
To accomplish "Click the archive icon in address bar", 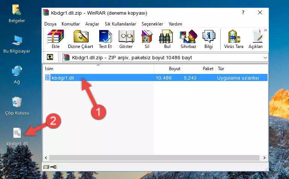I will 67,57.
